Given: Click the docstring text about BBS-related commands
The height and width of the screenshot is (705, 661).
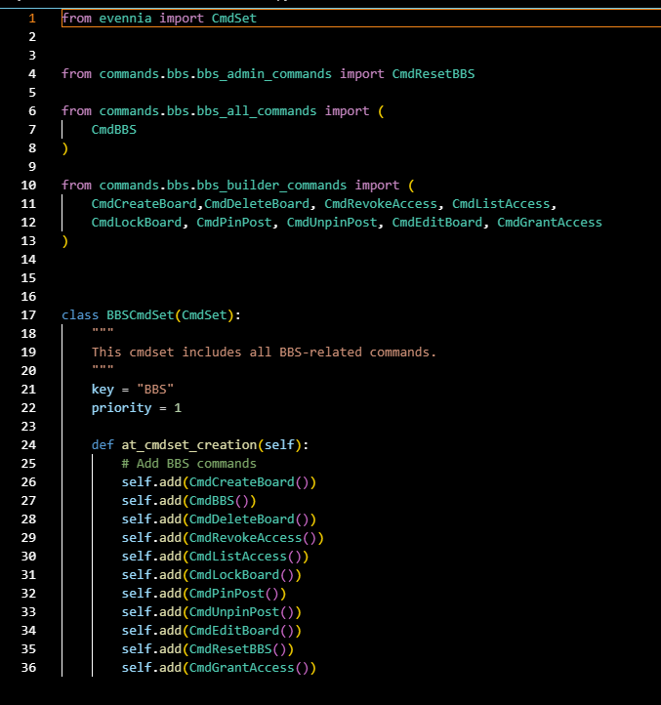Looking at the screenshot, I should click(264, 352).
